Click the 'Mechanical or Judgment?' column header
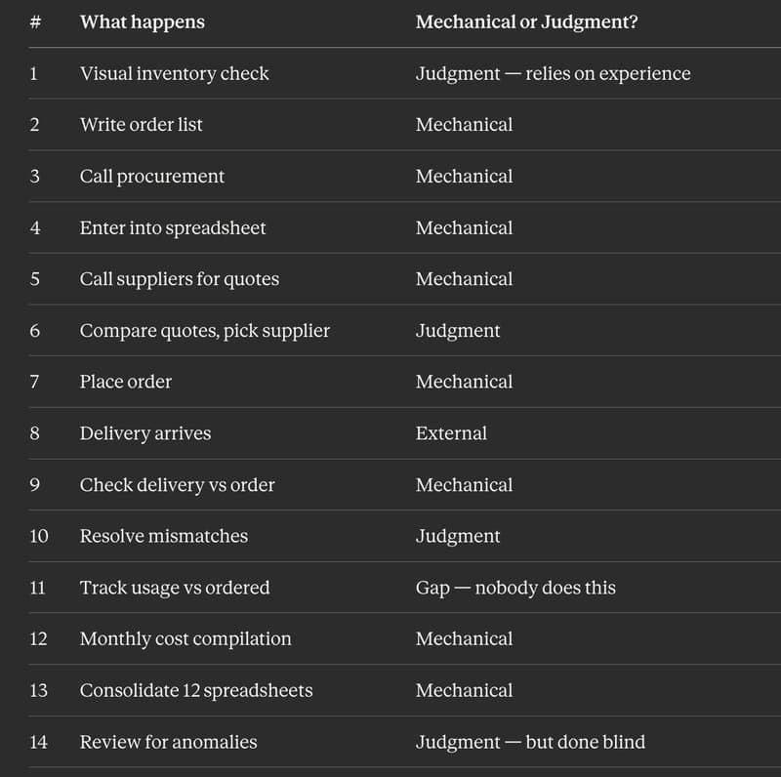781x777 pixels. [526, 22]
